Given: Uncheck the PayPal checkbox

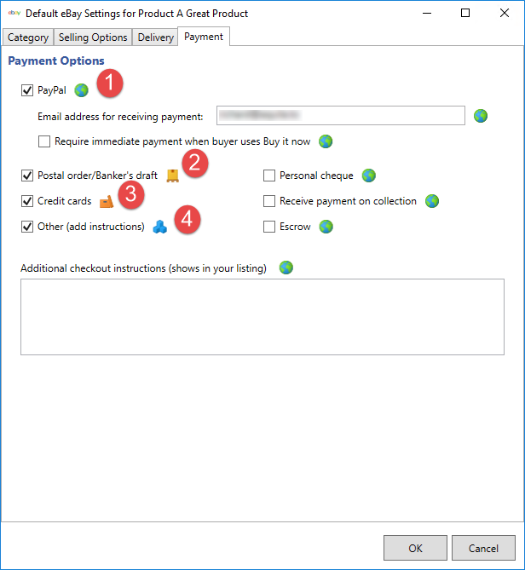Looking at the screenshot, I should coord(27,90).
